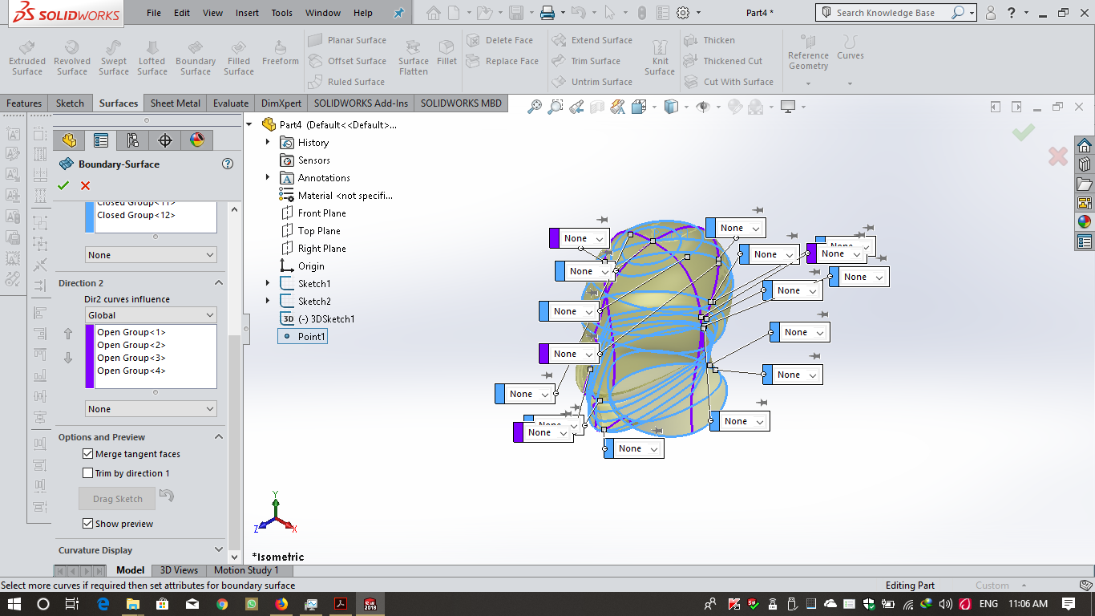Image resolution: width=1095 pixels, height=616 pixels.
Task: Collapse the Direction 2 section
Action: 218,283
